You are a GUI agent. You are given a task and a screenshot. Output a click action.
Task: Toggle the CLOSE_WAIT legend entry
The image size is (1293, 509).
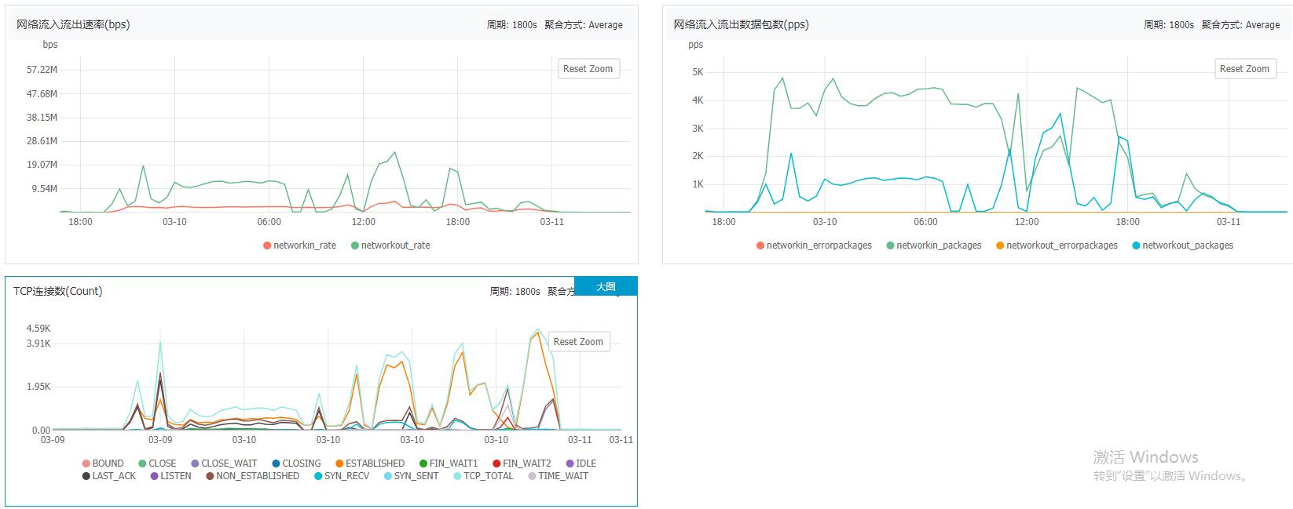point(224,464)
